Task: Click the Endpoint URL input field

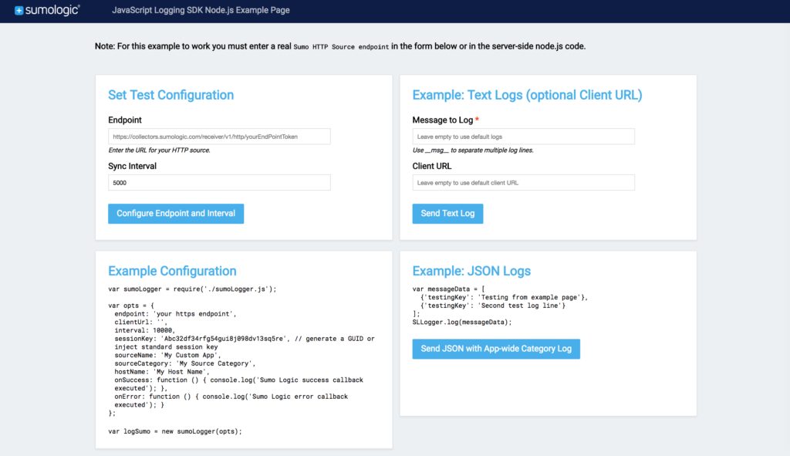Action: click(x=219, y=137)
